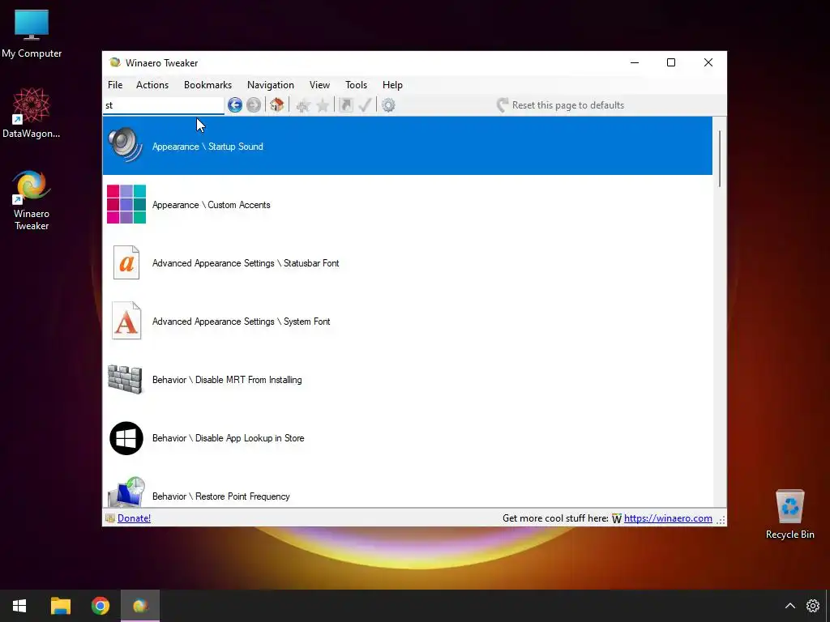The height and width of the screenshot is (622, 830).
Task: Open the Navigation menu
Action: (271, 84)
